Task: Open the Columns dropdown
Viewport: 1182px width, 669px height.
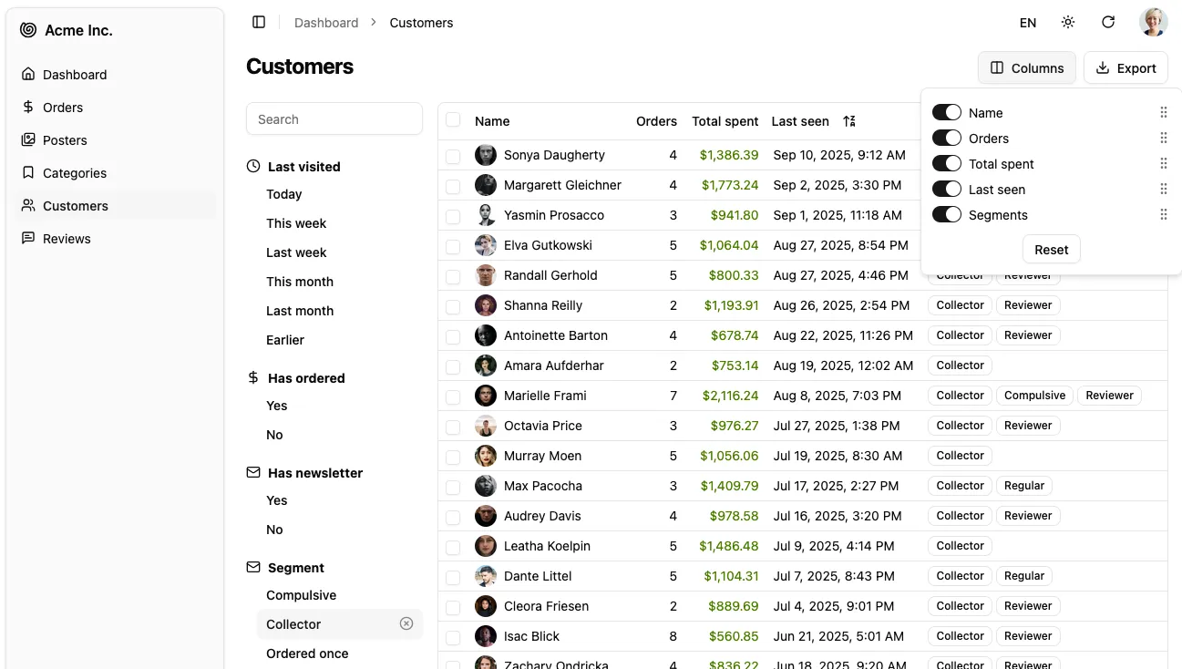Action: click(1026, 67)
